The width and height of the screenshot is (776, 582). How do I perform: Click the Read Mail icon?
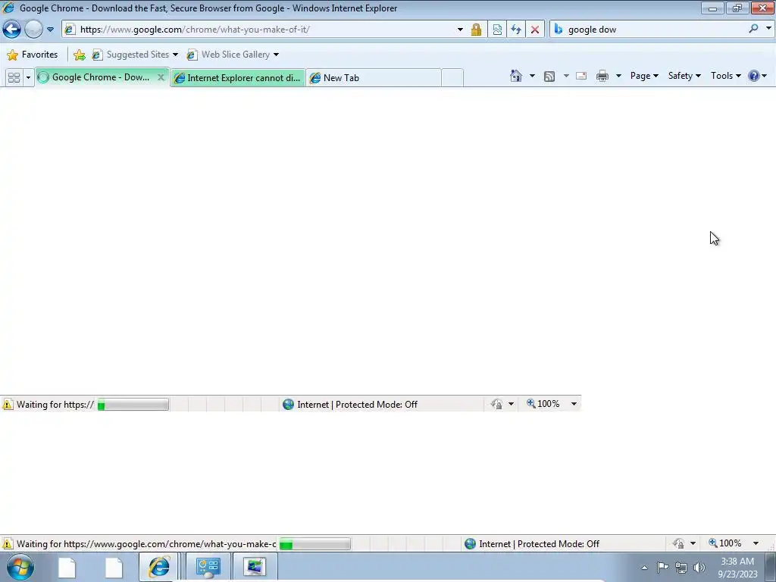581,77
